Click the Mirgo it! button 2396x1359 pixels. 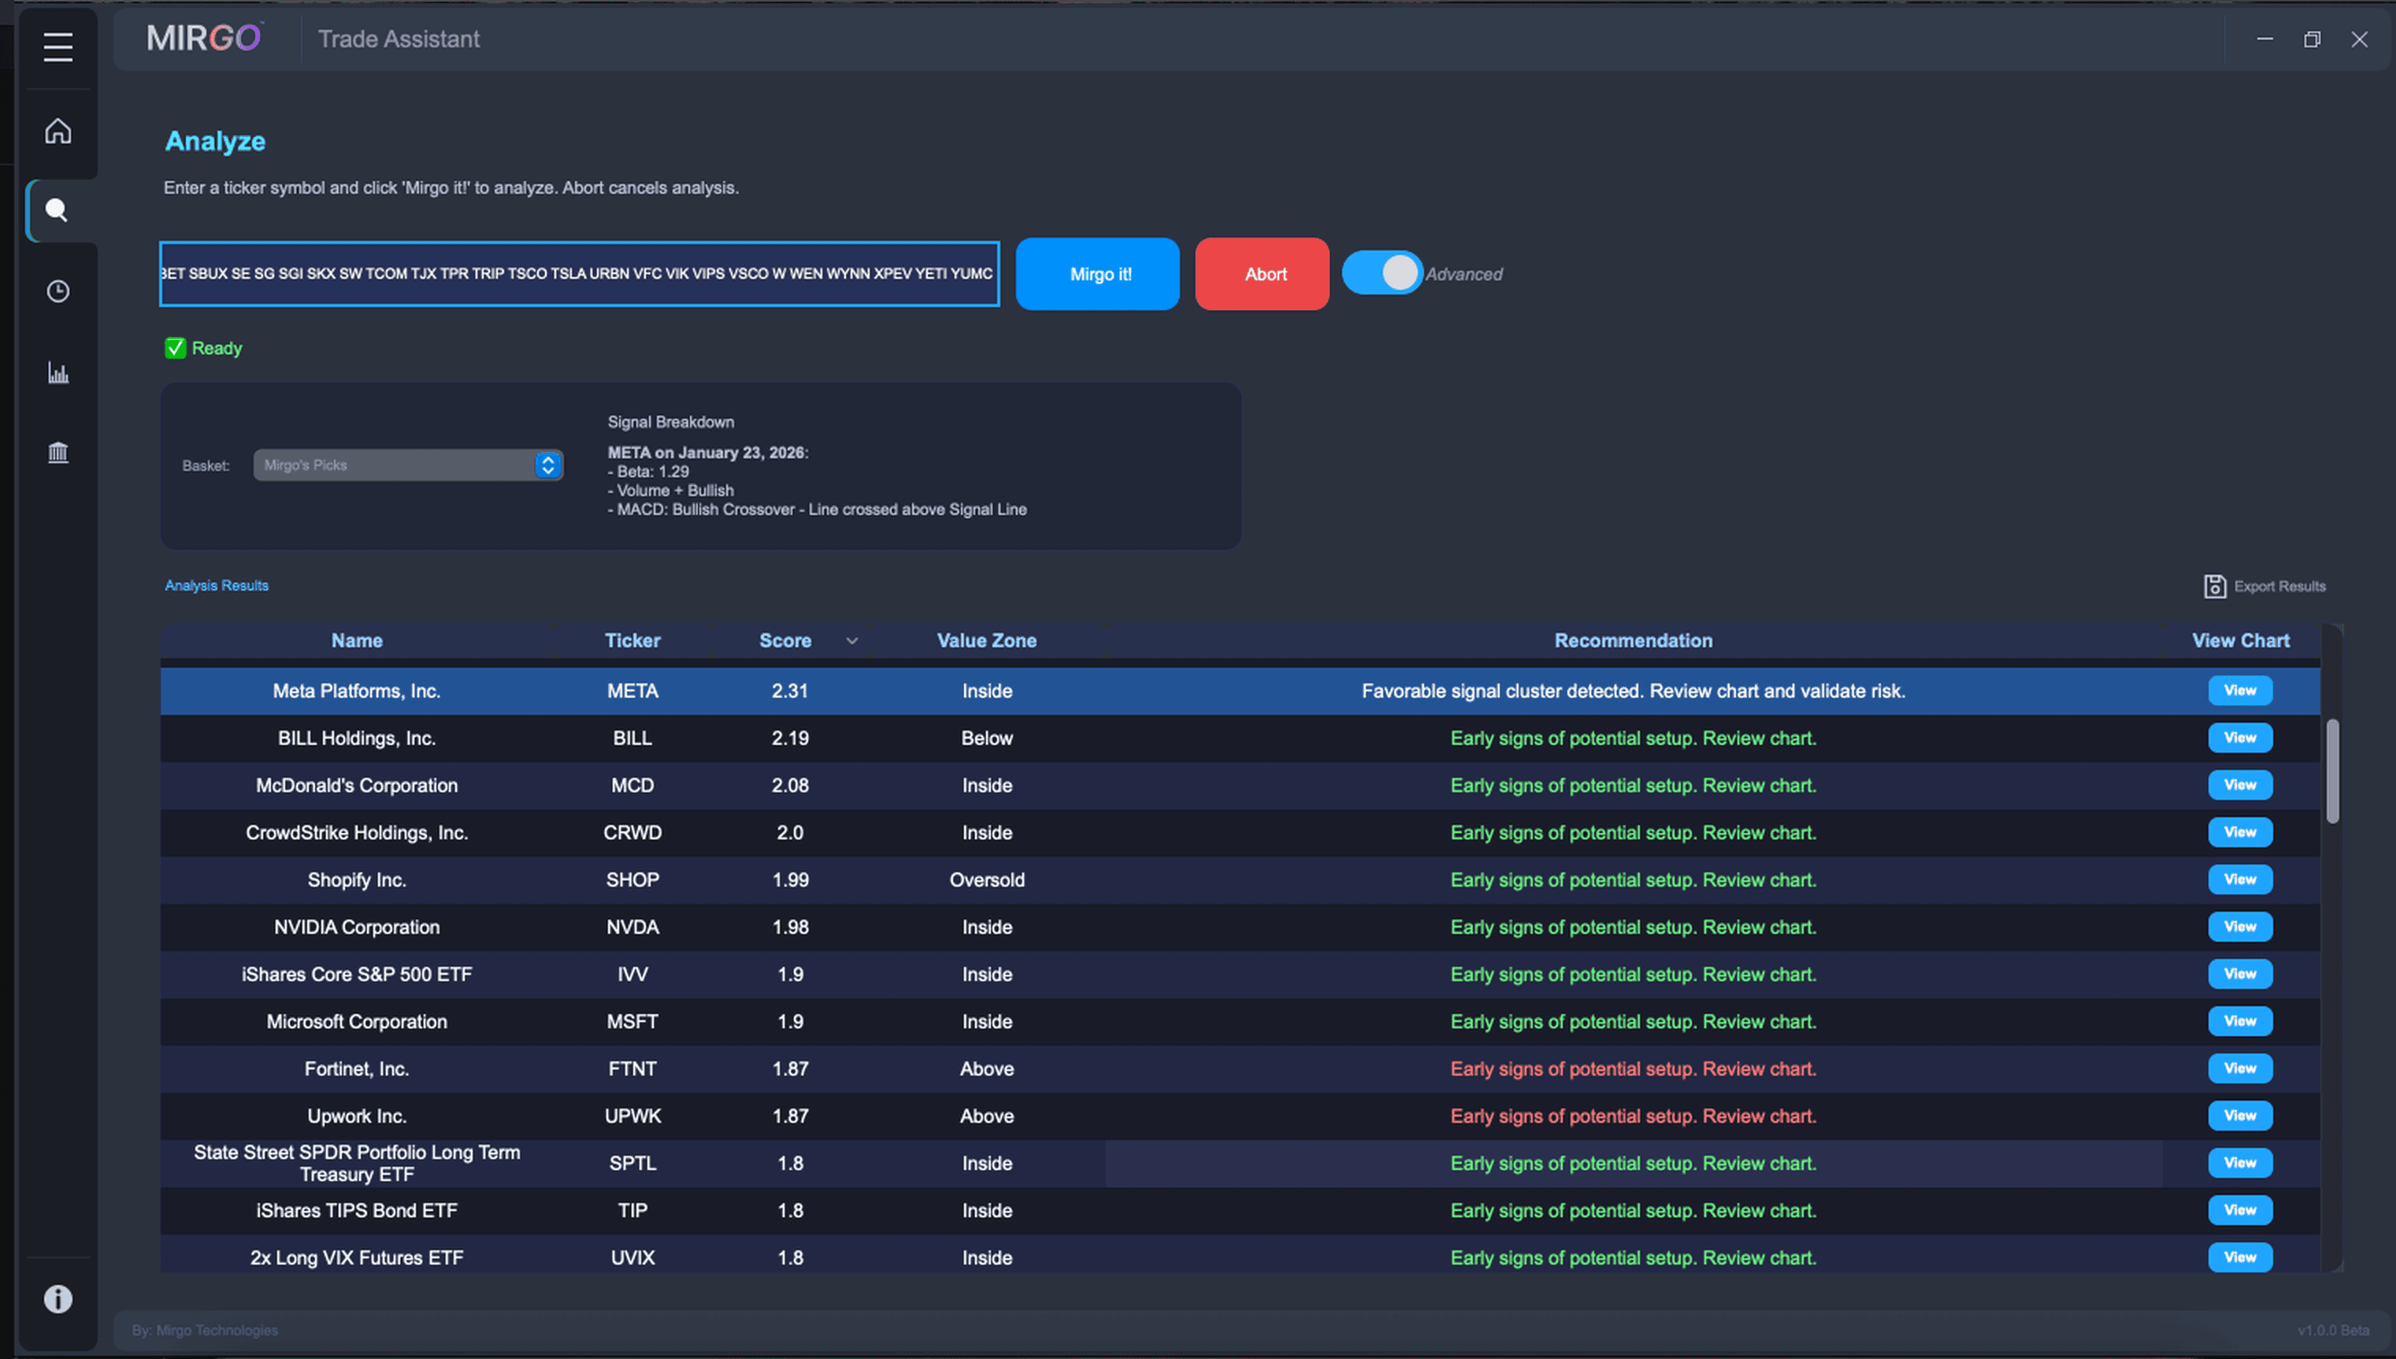1098,273
